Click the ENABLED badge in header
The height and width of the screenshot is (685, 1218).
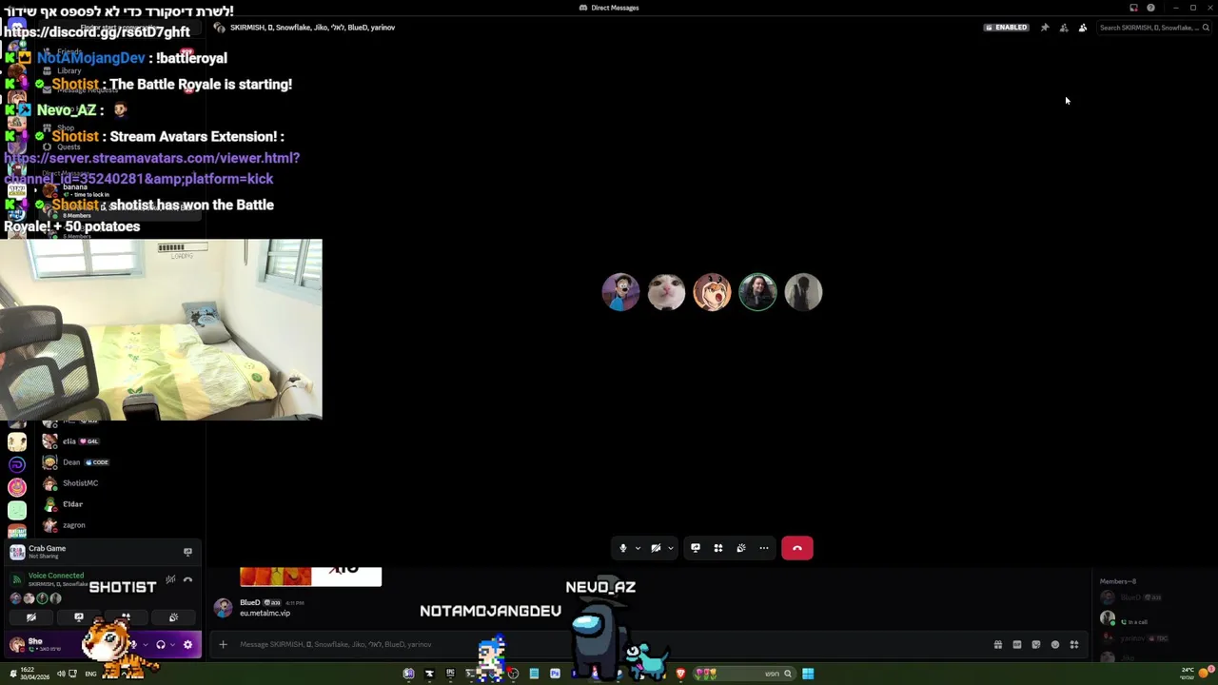pyautogui.click(x=1008, y=28)
